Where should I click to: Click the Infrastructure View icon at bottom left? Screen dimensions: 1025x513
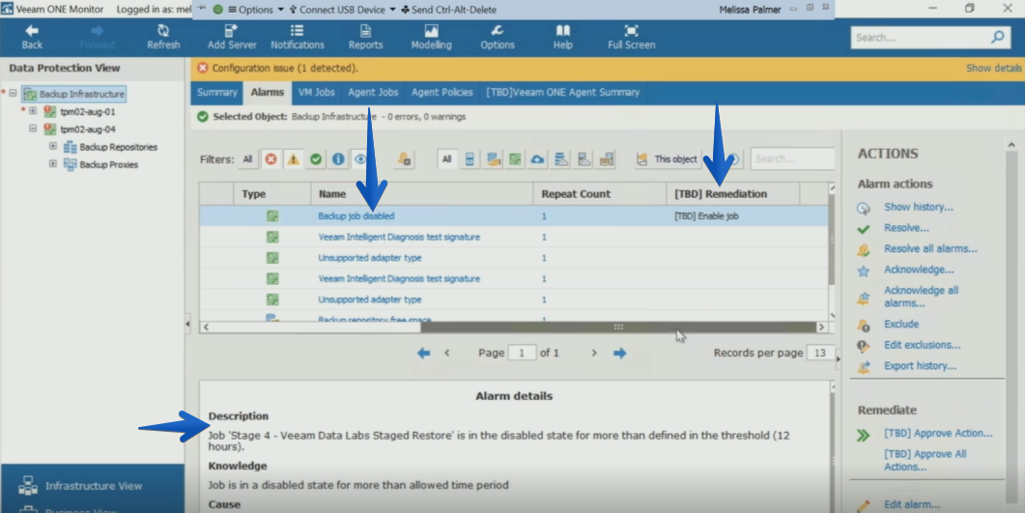coord(28,486)
